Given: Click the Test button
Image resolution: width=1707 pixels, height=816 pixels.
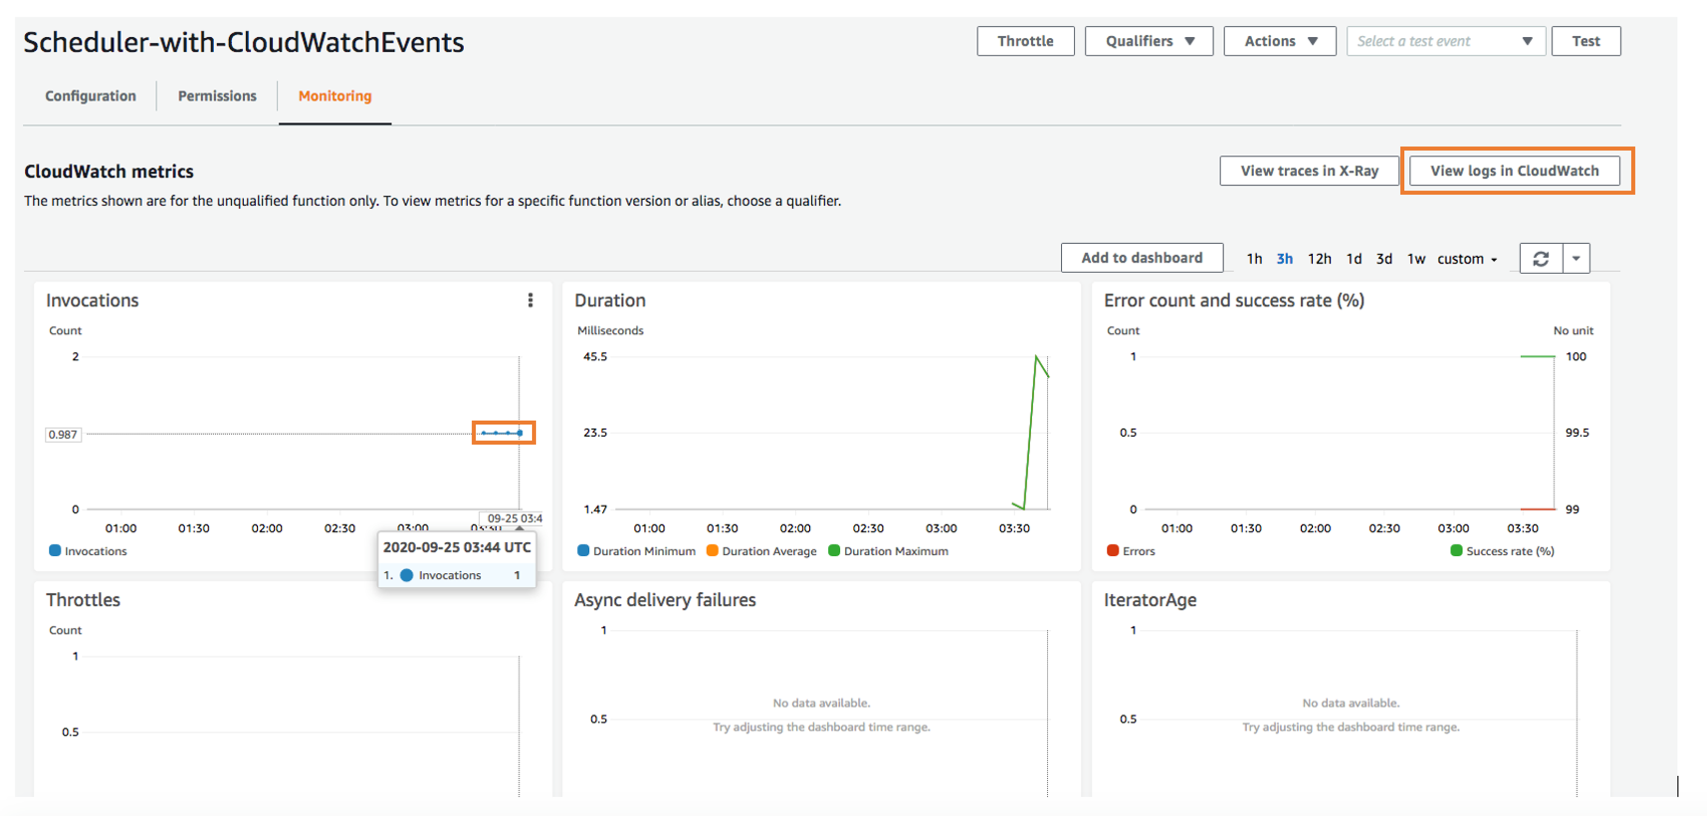Looking at the screenshot, I should tap(1586, 40).
